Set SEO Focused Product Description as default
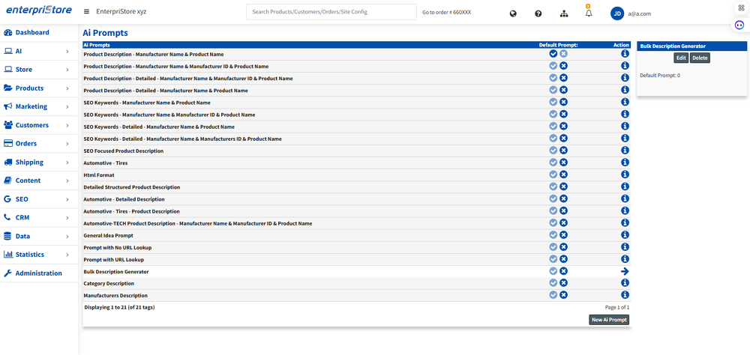 click(553, 151)
